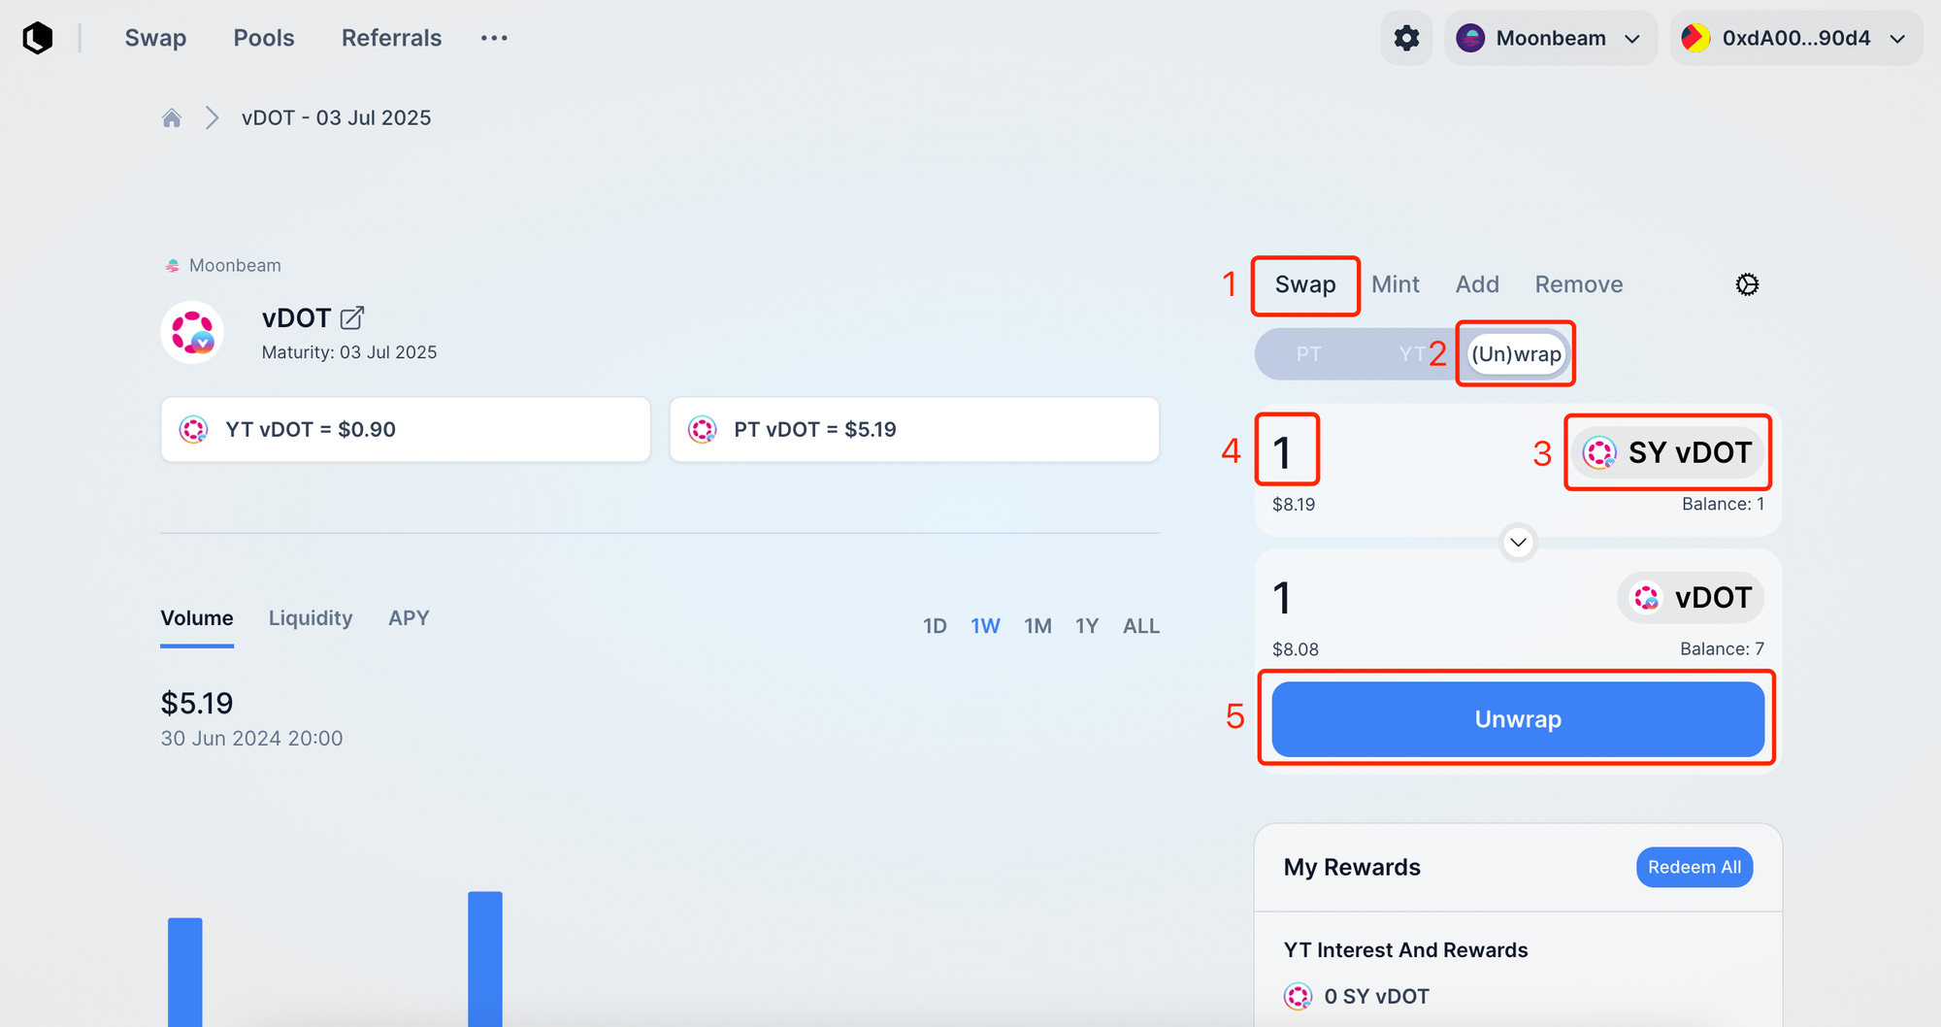Click the large vDOT token logo
This screenshot has width=1941, height=1027.
[x=192, y=332]
